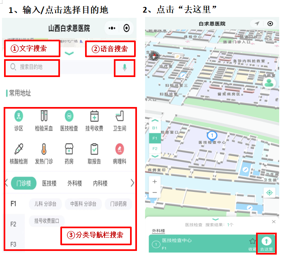This screenshot has height=257, width=282.
Task: Click the 肠道门诊入口 map label
Action: (x=237, y=42)
